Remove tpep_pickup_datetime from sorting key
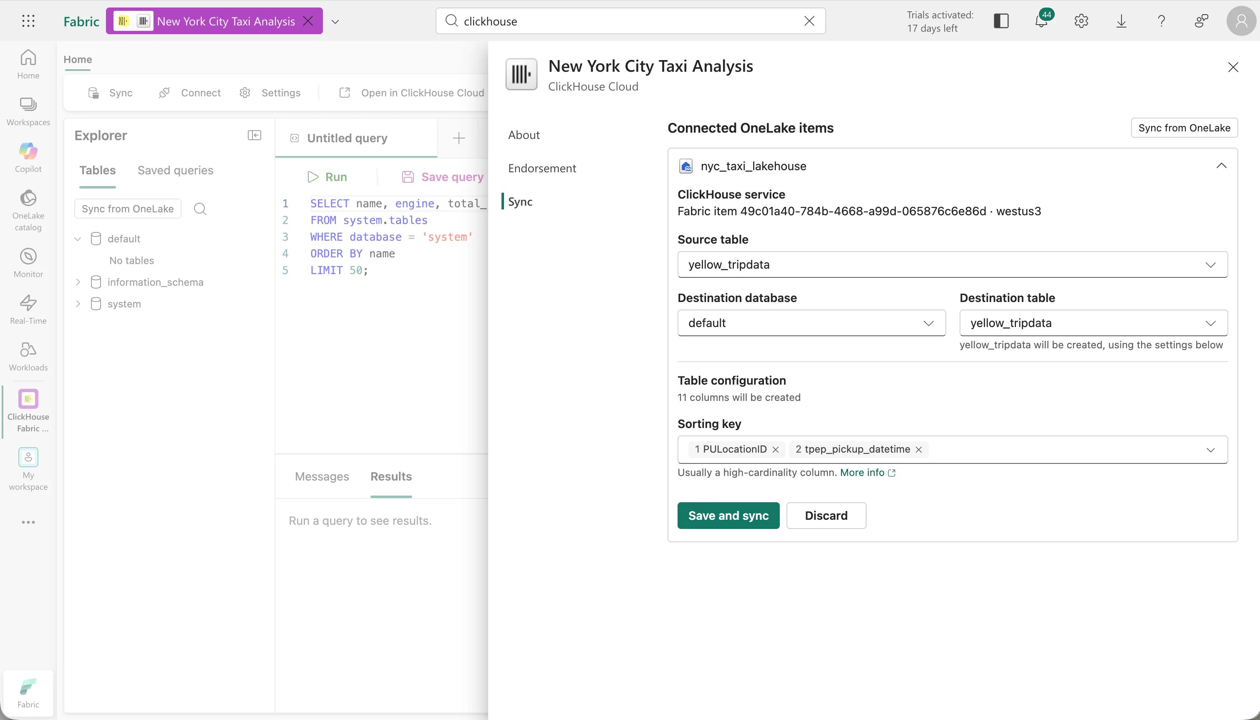1260x720 pixels. click(918, 450)
